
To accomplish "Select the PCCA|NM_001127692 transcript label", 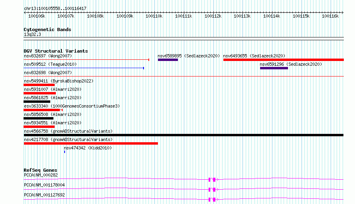I will point(44,195).
